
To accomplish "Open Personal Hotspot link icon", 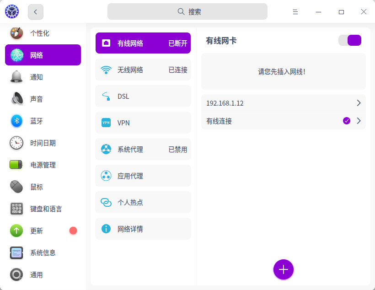I will click(x=106, y=202).
